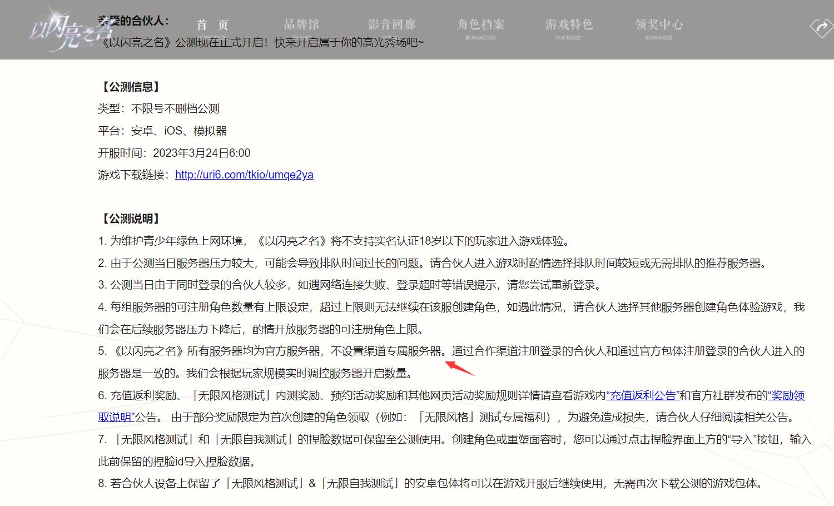Open the 充值返利公告 link
834x506 pixels.
pyautogui.click(x=643, y=395)
